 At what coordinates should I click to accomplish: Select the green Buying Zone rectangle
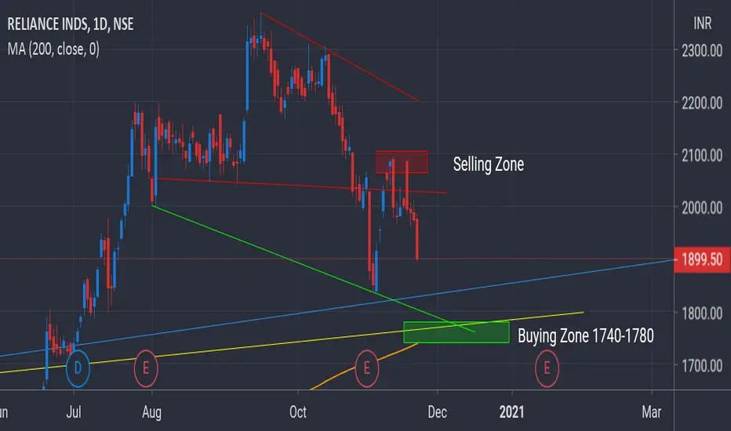(x=456, y=332)
